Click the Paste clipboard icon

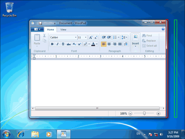click(37, 37)
